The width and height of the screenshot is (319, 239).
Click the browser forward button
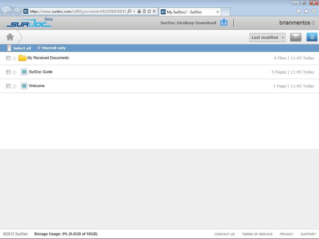(17, 11)
